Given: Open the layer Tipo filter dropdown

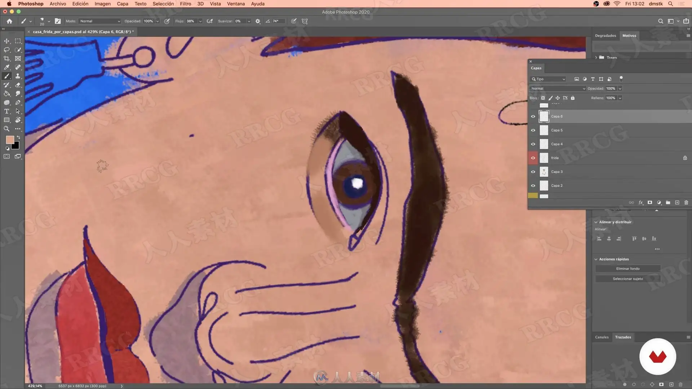Looking at the screenshot, I should 548,79.
